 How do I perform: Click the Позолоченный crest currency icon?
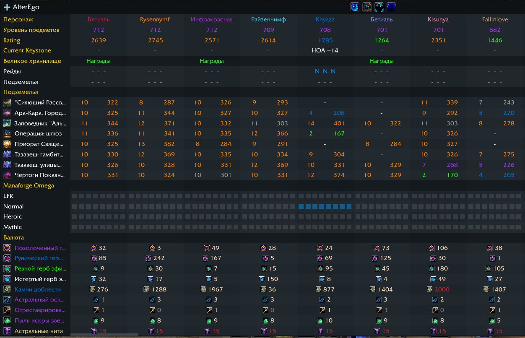pos(7,248)
